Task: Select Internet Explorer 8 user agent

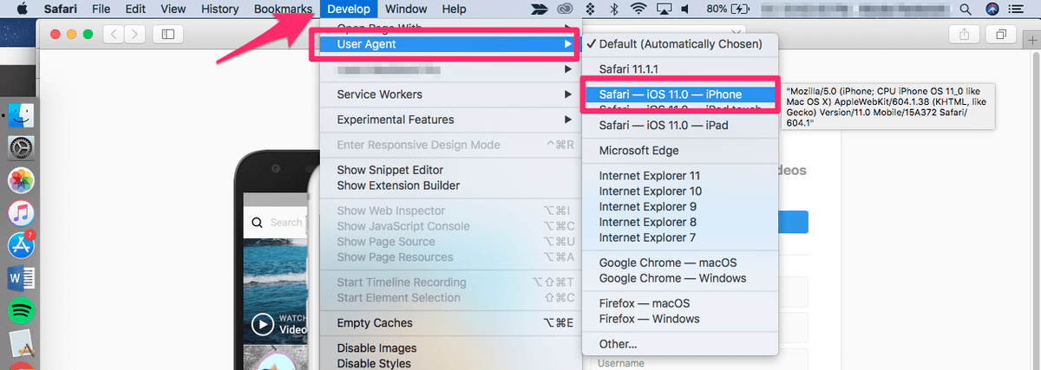Action: click(680, 223)
